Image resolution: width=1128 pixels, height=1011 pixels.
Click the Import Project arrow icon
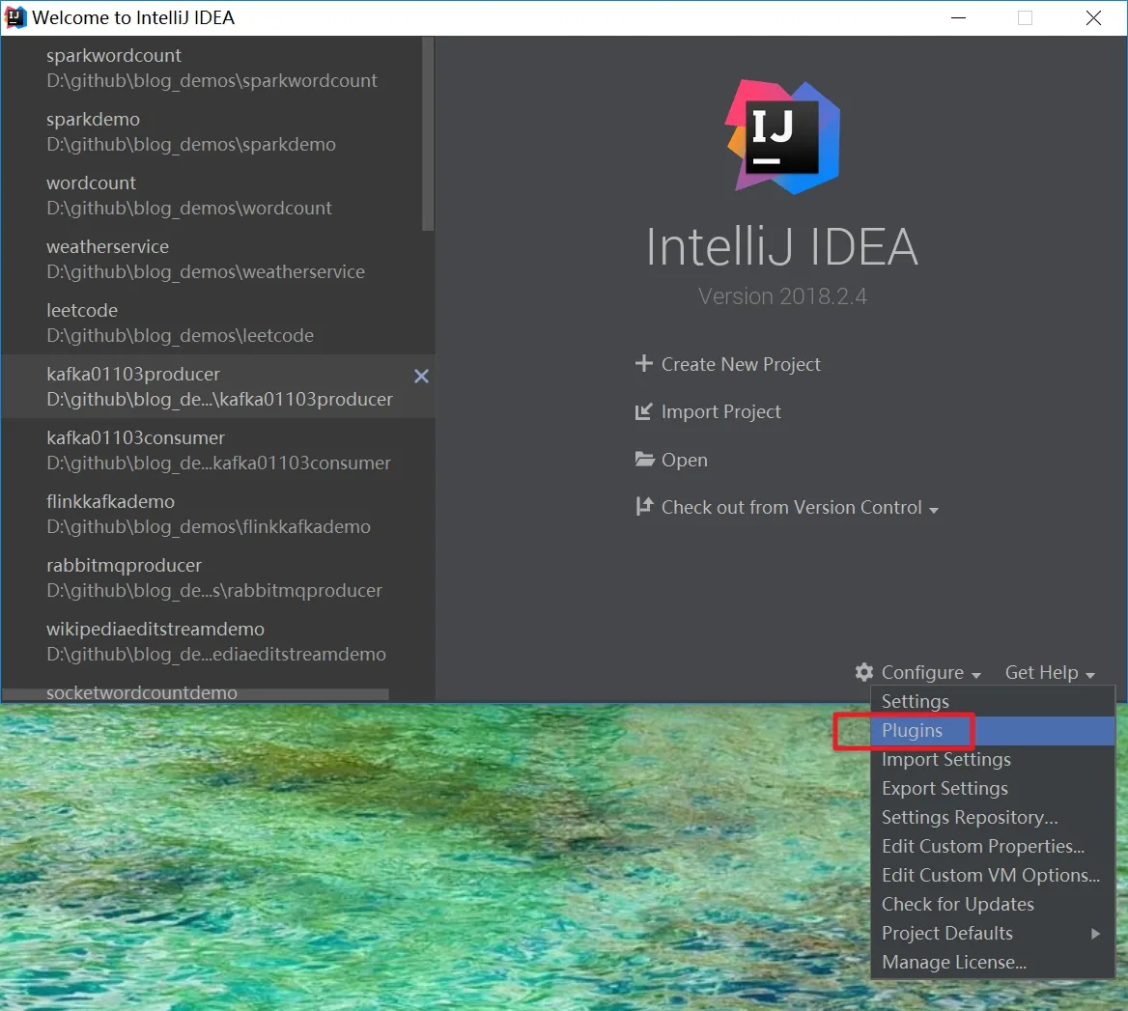[644, 411]
